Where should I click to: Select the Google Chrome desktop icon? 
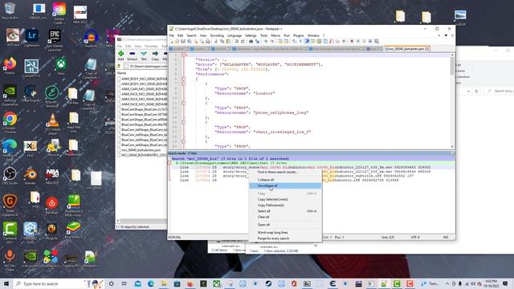coord(10,122)
